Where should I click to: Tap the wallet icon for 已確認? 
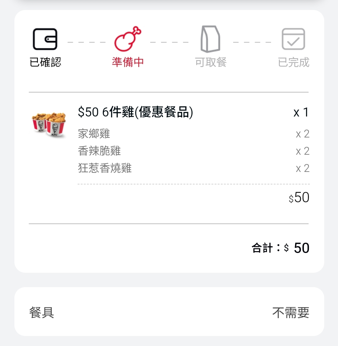[x=45, y=39]
